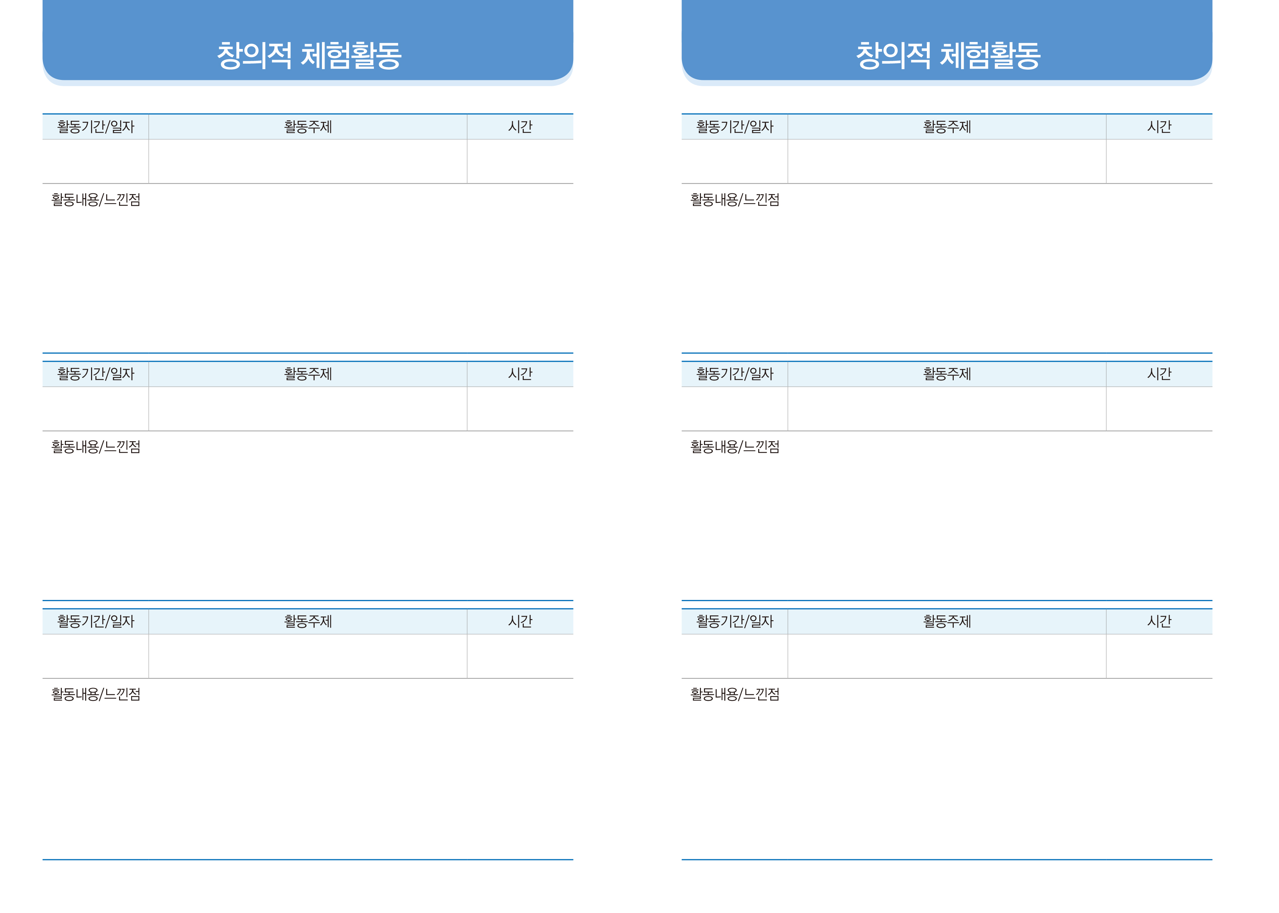
Task: Click empty 활동기간/일자 cell in left page's top table
Action: [x=95, y=161]
